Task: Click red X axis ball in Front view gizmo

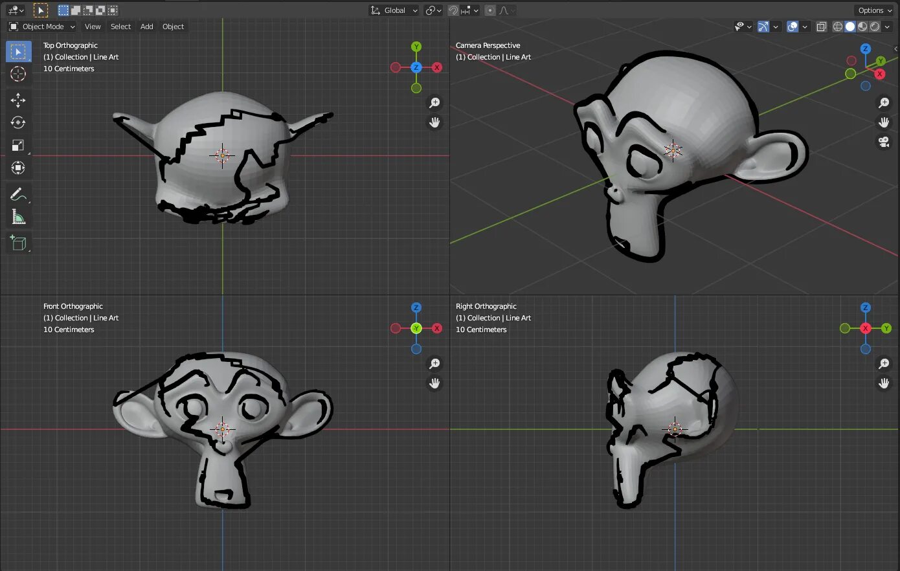Action: pos(437,328)
